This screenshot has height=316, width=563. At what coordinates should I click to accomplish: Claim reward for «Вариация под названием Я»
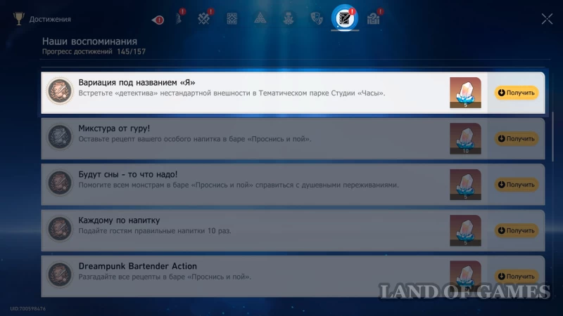coord(516,93)
